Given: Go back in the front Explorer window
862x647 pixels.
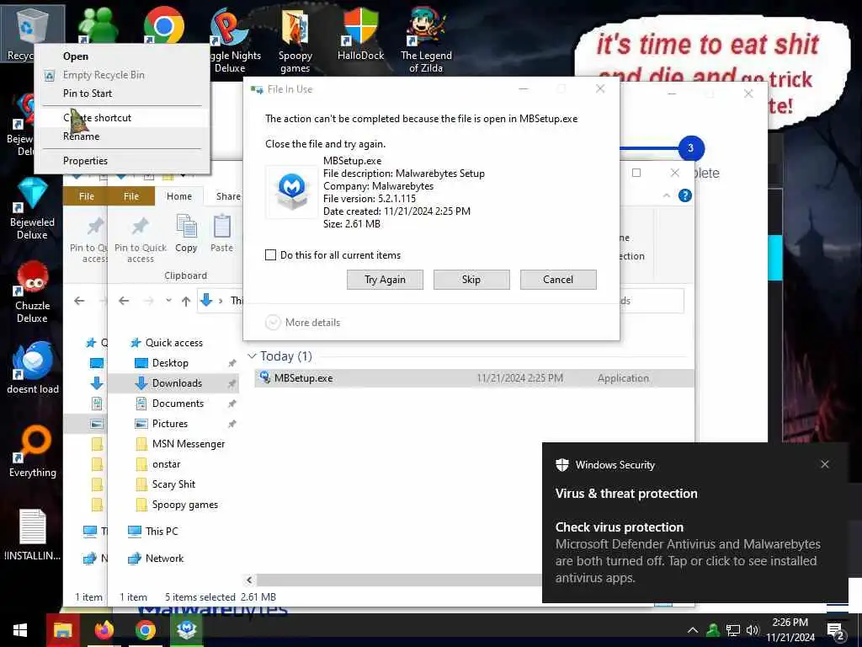Looking at the screenshot, I should (124, 301).
